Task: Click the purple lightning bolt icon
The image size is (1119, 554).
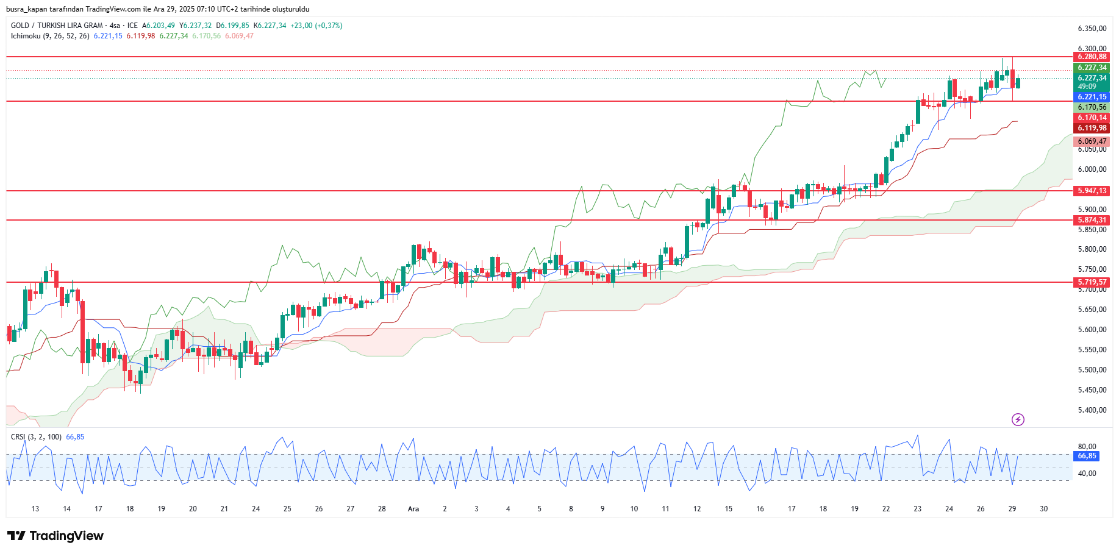Action: click(1018, 419)
